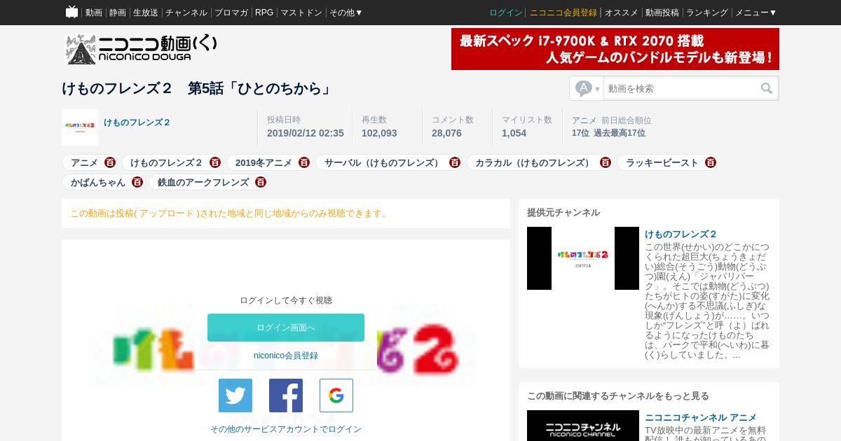Viewport: 841px width, 441px height.
Task: Click その他のサービスアカウントでログイン link
Action: (286, 429)
